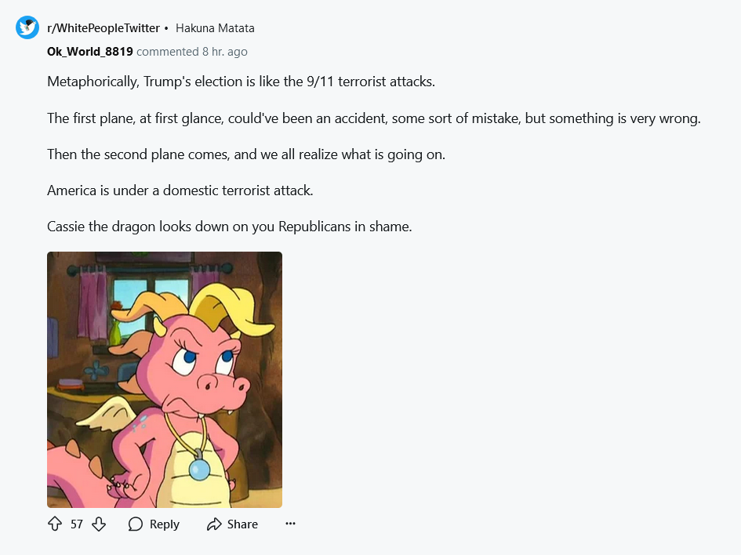
Task: Click the Reply speech bubble icon
Action: [x=136, y=524]
